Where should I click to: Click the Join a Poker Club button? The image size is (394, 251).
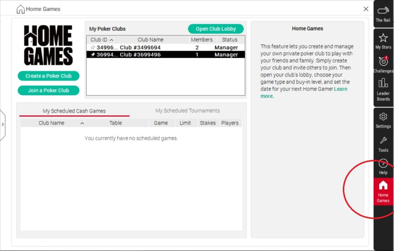click(48, 91)
